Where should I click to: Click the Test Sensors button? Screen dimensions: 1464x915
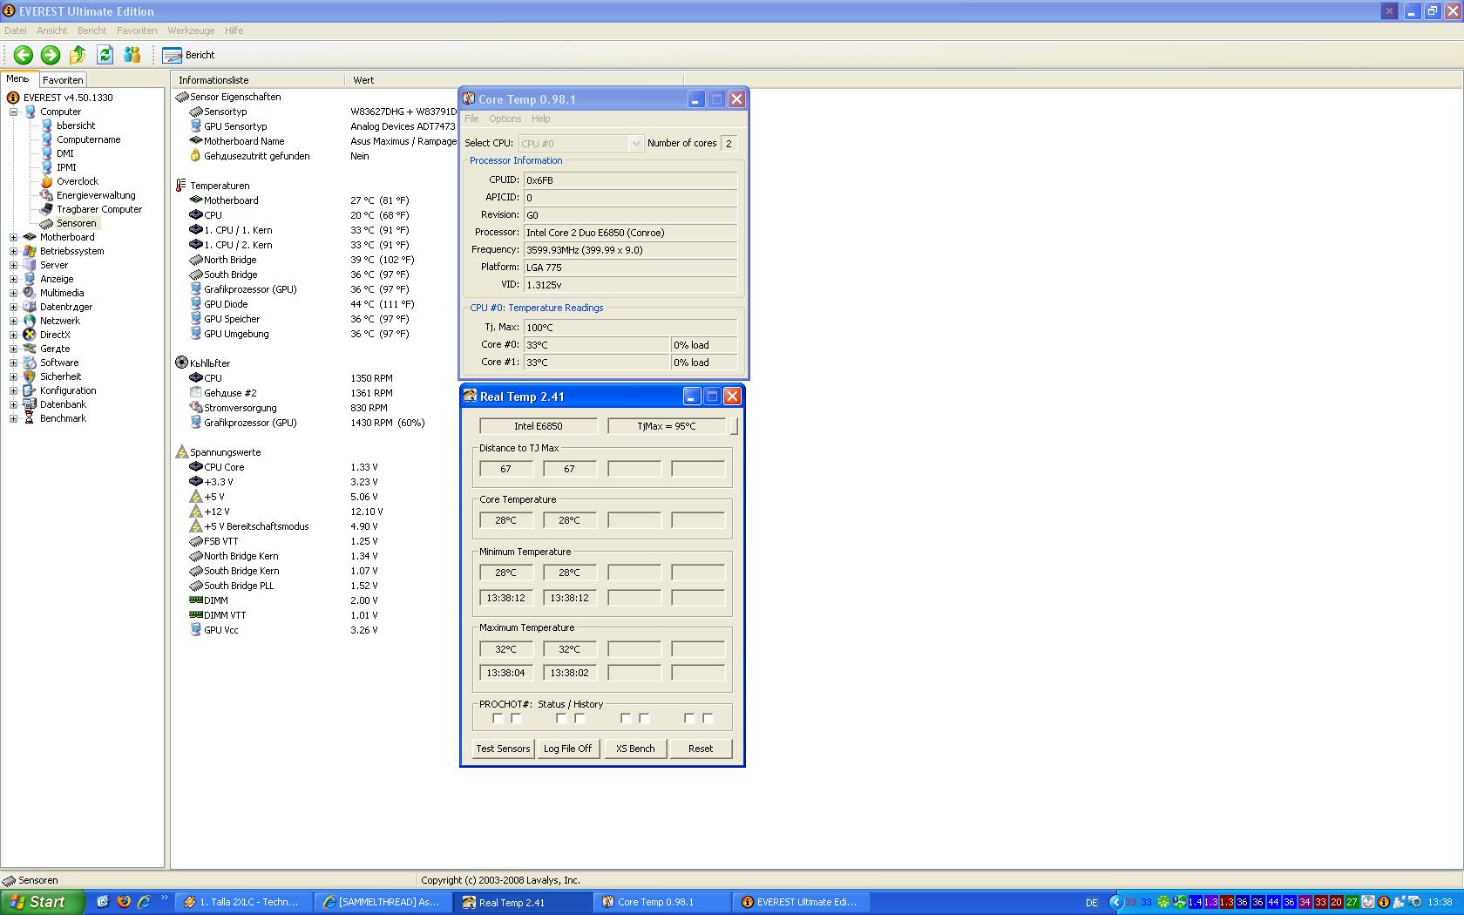tap(503, 749)
